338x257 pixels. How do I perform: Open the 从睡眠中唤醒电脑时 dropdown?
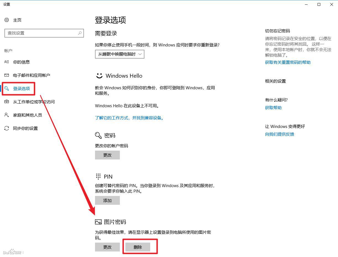(119, 54)
